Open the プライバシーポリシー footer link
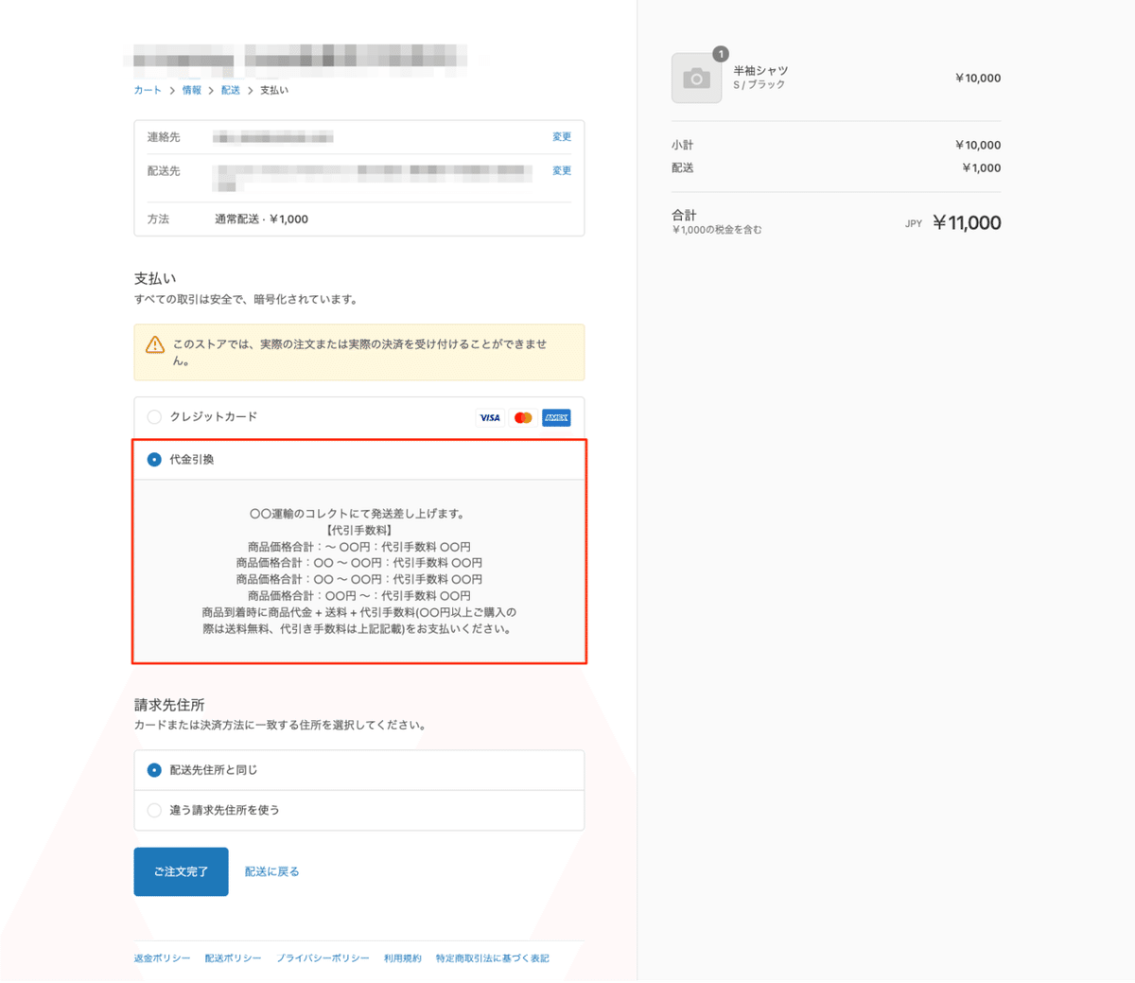This screenshot has width=1135, height=983. pyautogui.click(x=323, y=958)
